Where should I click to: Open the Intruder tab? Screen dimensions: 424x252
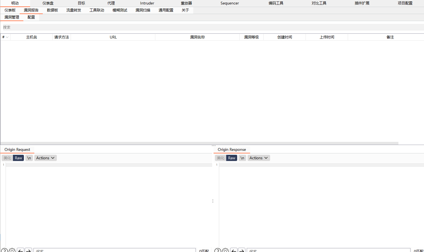[x=147, y=3]
